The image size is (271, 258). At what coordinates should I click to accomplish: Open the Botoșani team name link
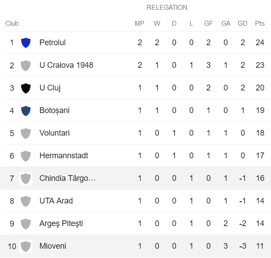[54, 110]
